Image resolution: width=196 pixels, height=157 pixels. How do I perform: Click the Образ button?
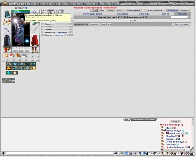click(x=94, y=10)
